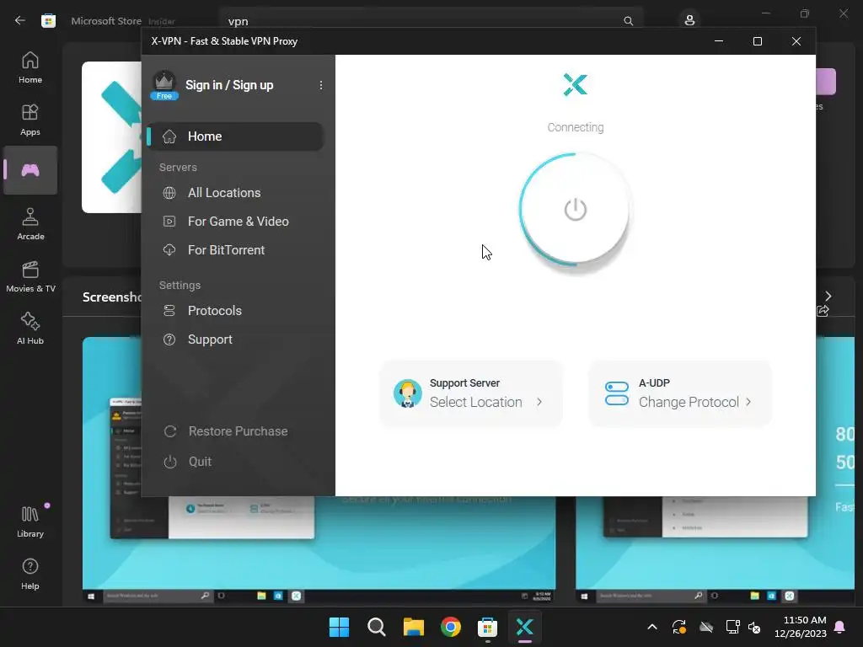Click the protocol toggle switch icon
863x647 pixels.
(x=616, y=393)
